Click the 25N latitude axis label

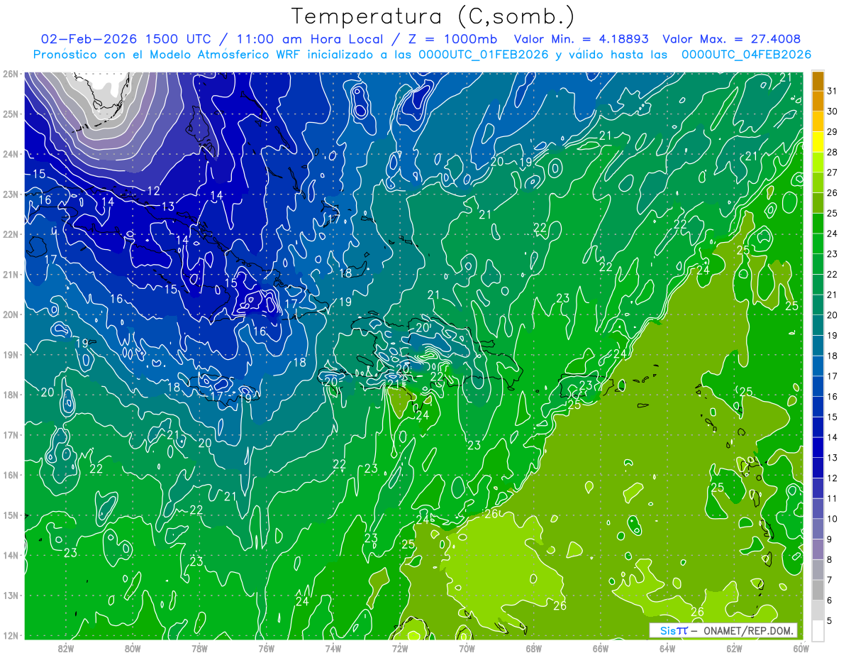click(10, 114)
